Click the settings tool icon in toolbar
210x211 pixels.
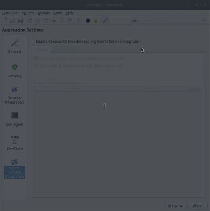[105, 20]
